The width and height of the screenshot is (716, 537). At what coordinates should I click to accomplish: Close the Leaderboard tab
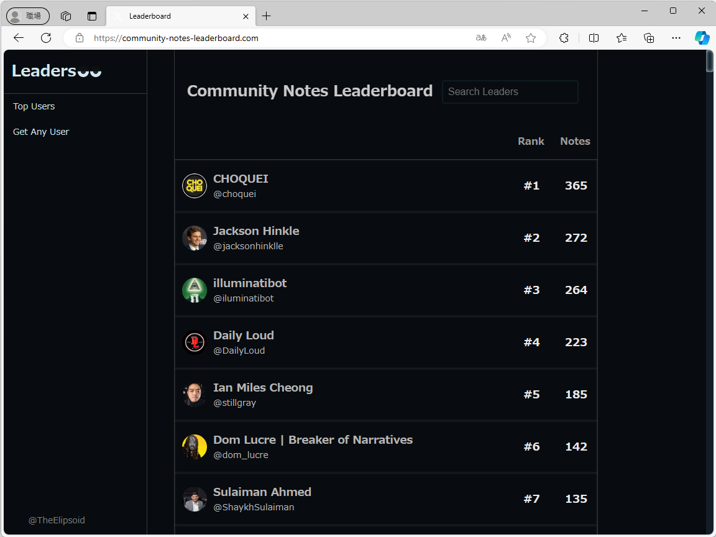coord(246,16)
